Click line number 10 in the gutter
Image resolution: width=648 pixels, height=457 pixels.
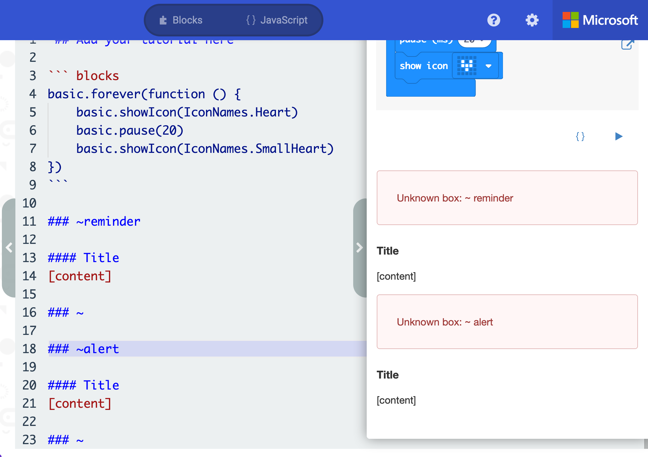point(29,203)
